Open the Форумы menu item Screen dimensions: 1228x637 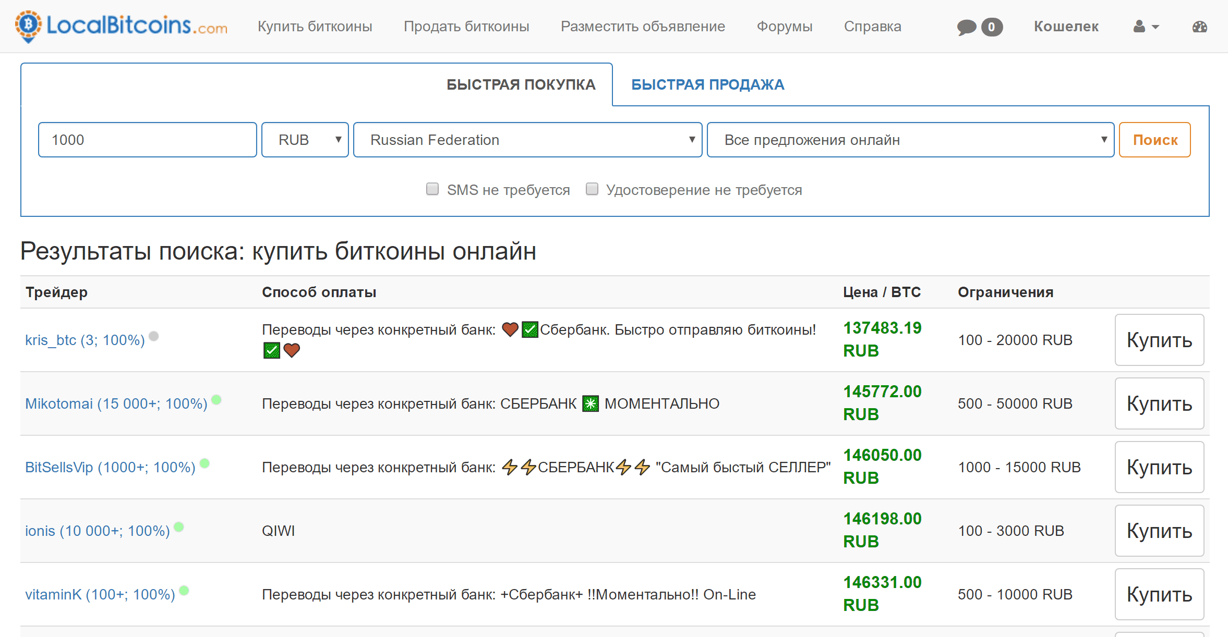785,26
